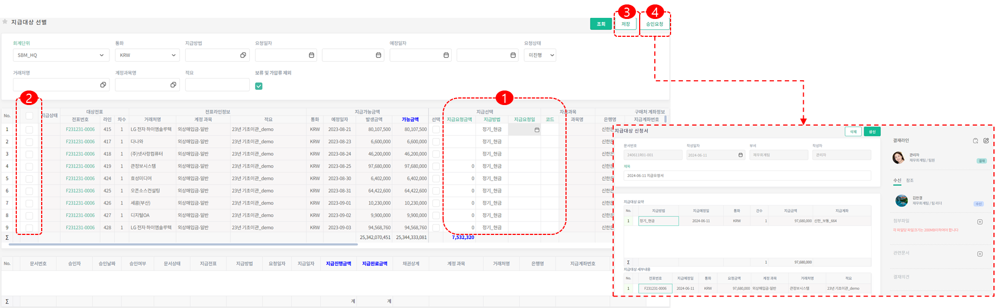
Task: Click into the 적요 input field
Action: pyautogui.click(x=217, y=85)
